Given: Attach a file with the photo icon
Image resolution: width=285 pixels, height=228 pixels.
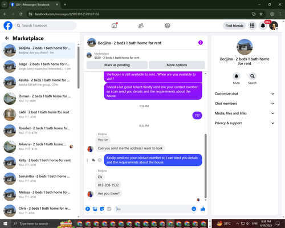Looking at the screenshot, I should click(x=95, y=209).
